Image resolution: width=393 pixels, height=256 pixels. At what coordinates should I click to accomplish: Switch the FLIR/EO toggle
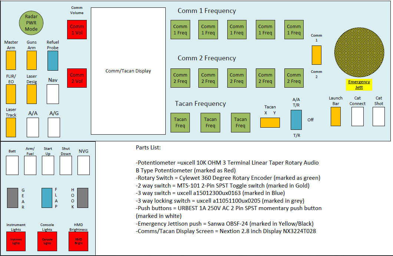(11, 94)
